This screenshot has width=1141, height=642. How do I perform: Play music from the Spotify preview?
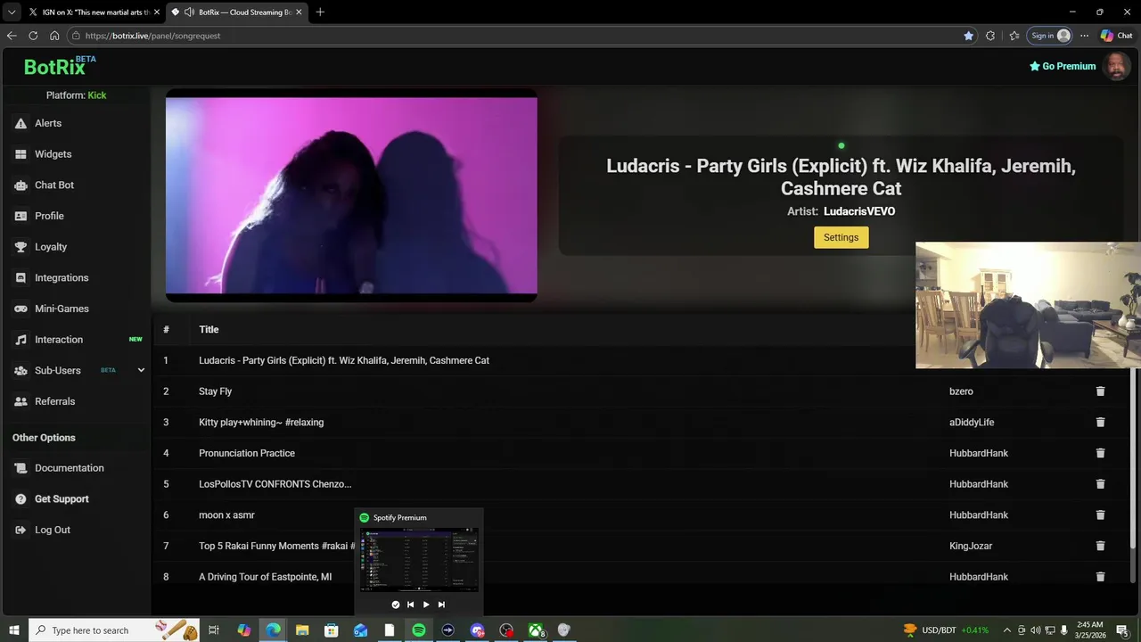tap(426, 605)
